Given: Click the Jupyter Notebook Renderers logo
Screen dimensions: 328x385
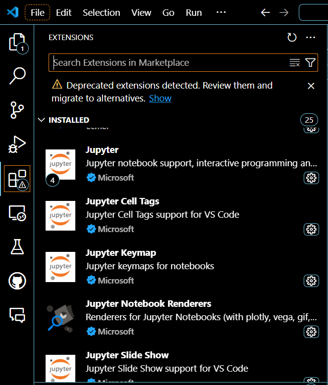Looking at the screenshot, I should tap(60, 318).
